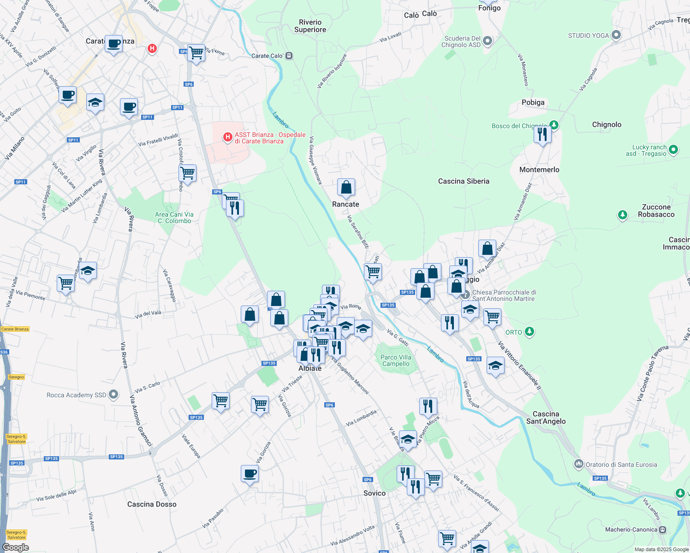
Task: Select the Lucky ranch asd Tregasio marker
Action: pyautogui.click(x=674, y=150)
